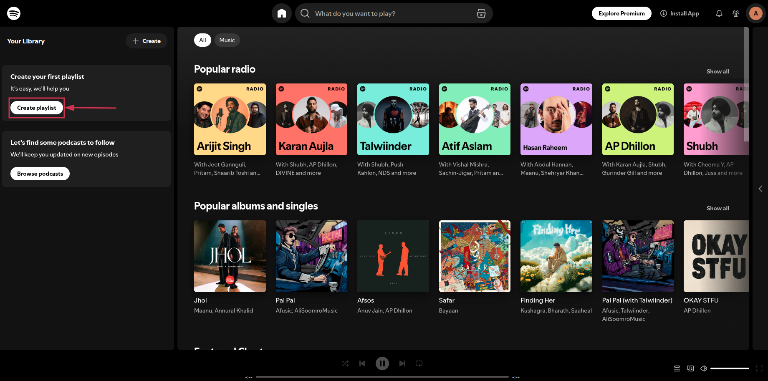Open Pal Pal (with Talwiinder) cover
This screenshot has height=381, width=768.
638,256
